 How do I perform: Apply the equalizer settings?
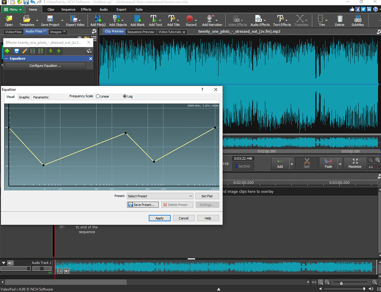[160, 218]
